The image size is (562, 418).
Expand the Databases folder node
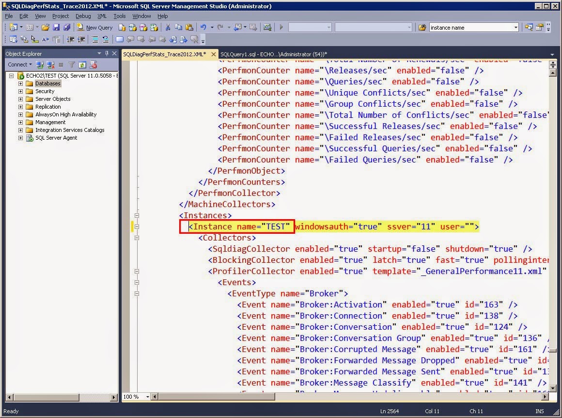tap(20, 83)
